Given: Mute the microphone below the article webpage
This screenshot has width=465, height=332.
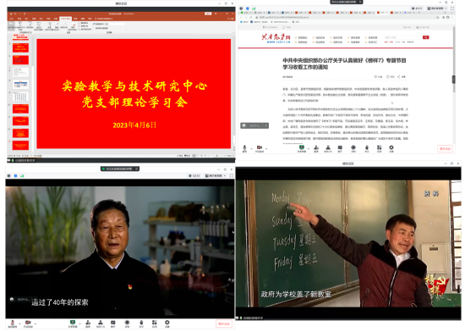Looking at the screenshot, I should coord(244,147).
